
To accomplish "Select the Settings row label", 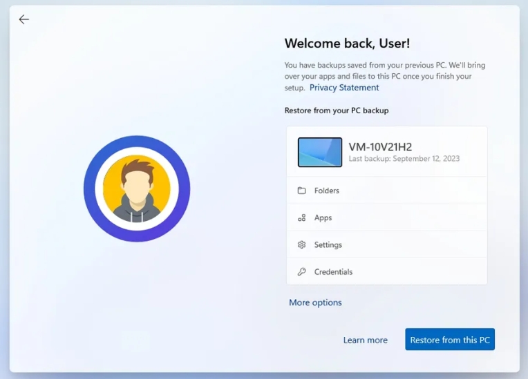I will click(328, 245).
